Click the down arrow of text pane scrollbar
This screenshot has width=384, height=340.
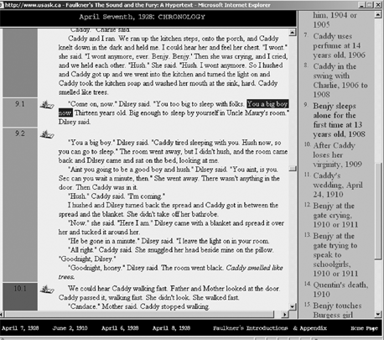292,306
